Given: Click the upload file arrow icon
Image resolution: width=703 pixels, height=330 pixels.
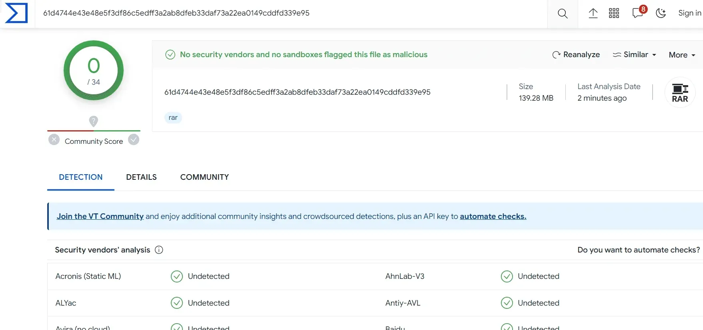Looking at the screenshot, I should click(x=593, y=13).
